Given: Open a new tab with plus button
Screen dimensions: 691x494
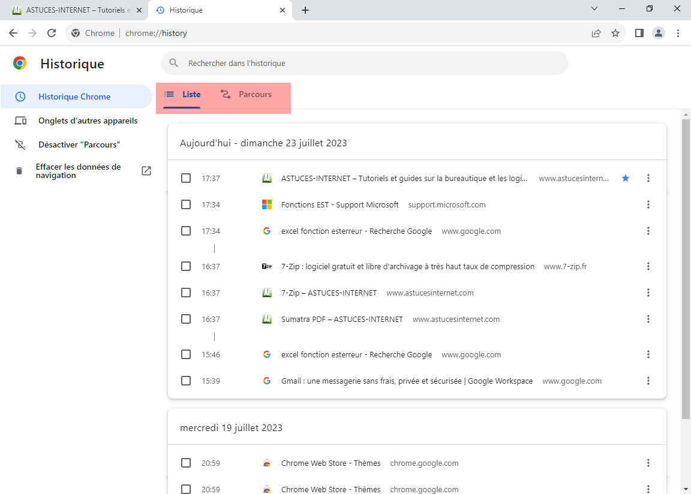Looking at the screenshot, I should (305, 10).
